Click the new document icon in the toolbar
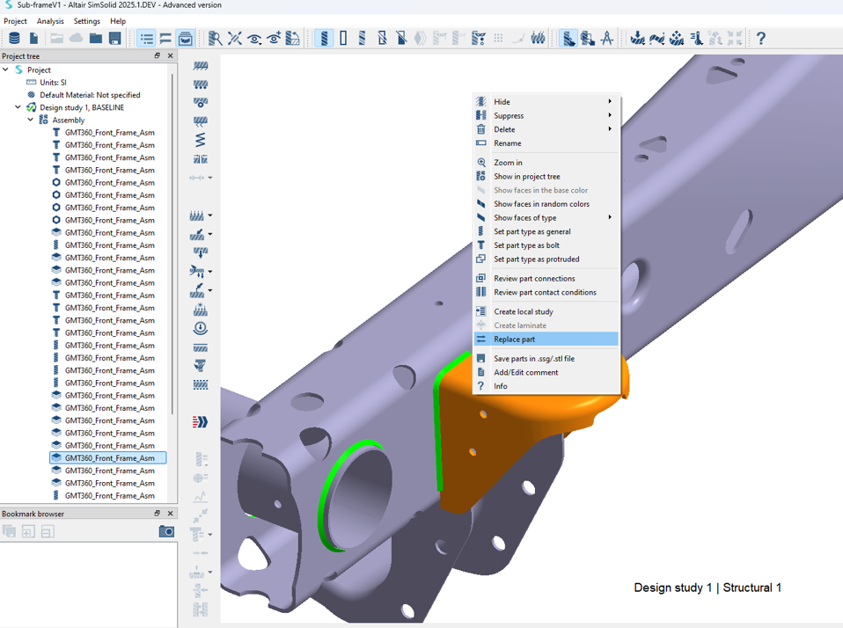The image size is (843, 628). [x=33, y=39]
